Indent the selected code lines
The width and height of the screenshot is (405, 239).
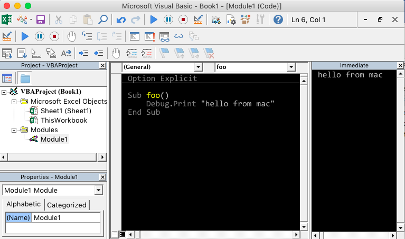83,53
